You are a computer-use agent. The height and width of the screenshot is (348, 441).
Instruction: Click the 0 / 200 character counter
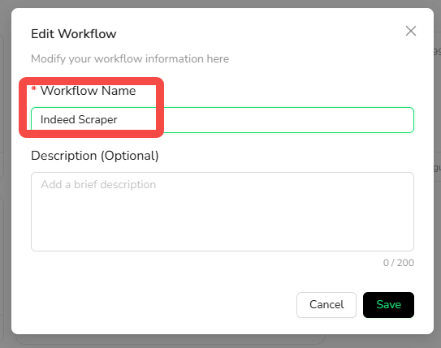[398, 263]
